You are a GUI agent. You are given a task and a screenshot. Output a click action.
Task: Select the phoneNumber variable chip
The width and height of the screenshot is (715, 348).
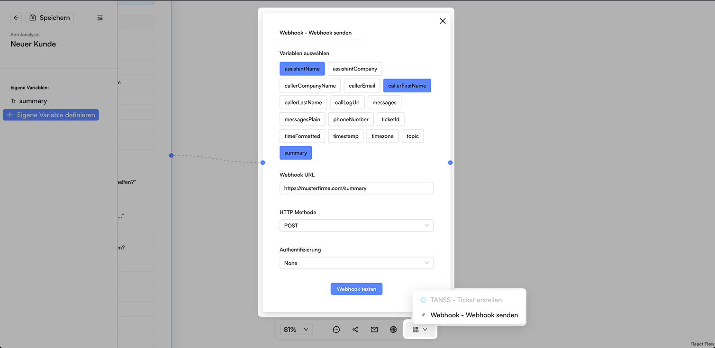coord(351,119)
